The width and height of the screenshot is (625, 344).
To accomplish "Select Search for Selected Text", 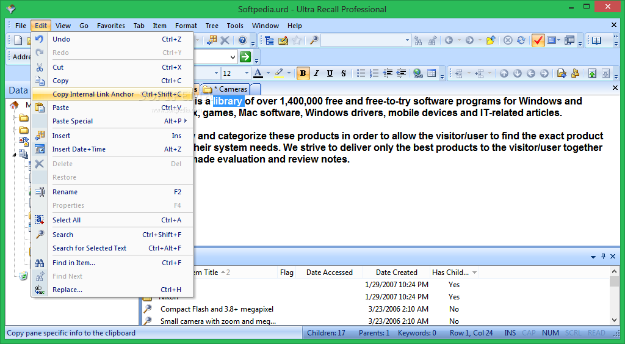I will click(112, 248).
